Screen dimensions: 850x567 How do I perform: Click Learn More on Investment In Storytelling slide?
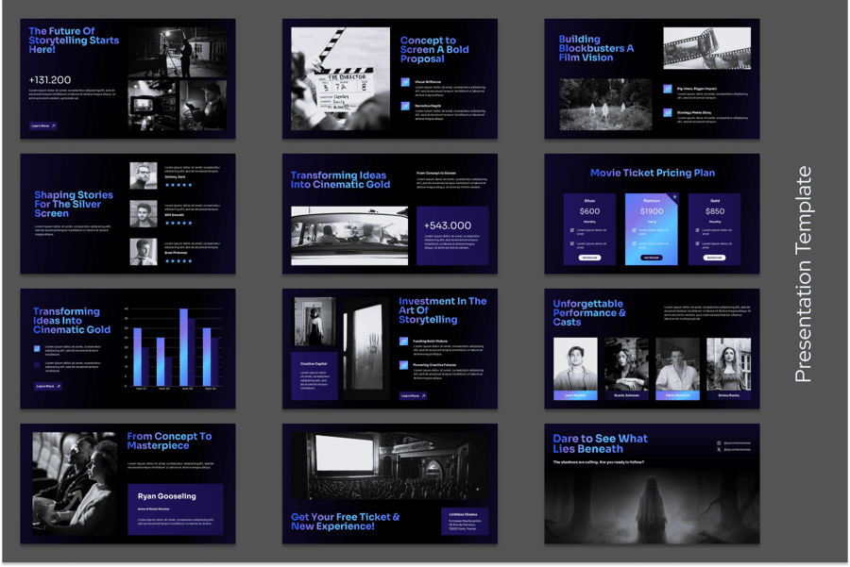413,396
